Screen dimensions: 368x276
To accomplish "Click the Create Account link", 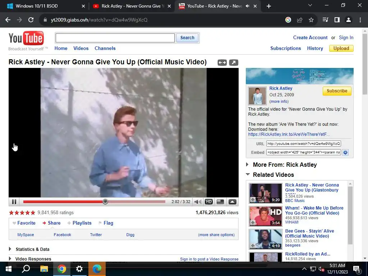I will (310, 37).
